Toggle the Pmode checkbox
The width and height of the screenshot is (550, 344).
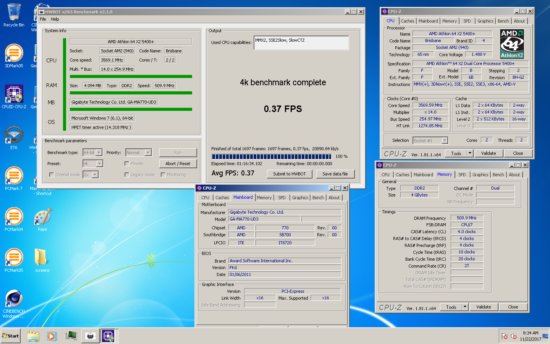[x=127, y=164]
